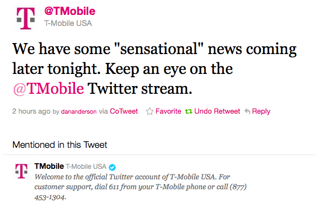Click the large T-Mobile avatar logo
The height and width of the screenshot is (208, 321).
click(26, 18)
